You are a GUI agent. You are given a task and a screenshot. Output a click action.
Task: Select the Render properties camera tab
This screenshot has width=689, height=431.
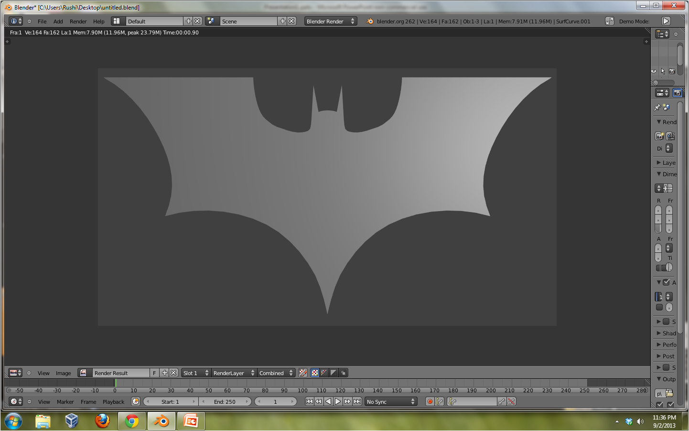(678, 93)
